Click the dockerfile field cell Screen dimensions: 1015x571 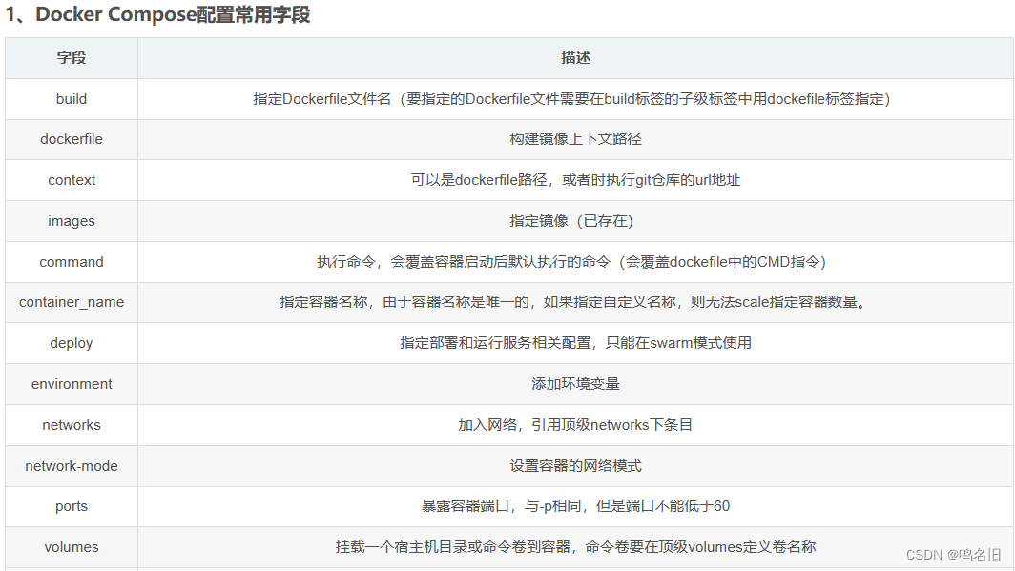click(x=71, y=139)
